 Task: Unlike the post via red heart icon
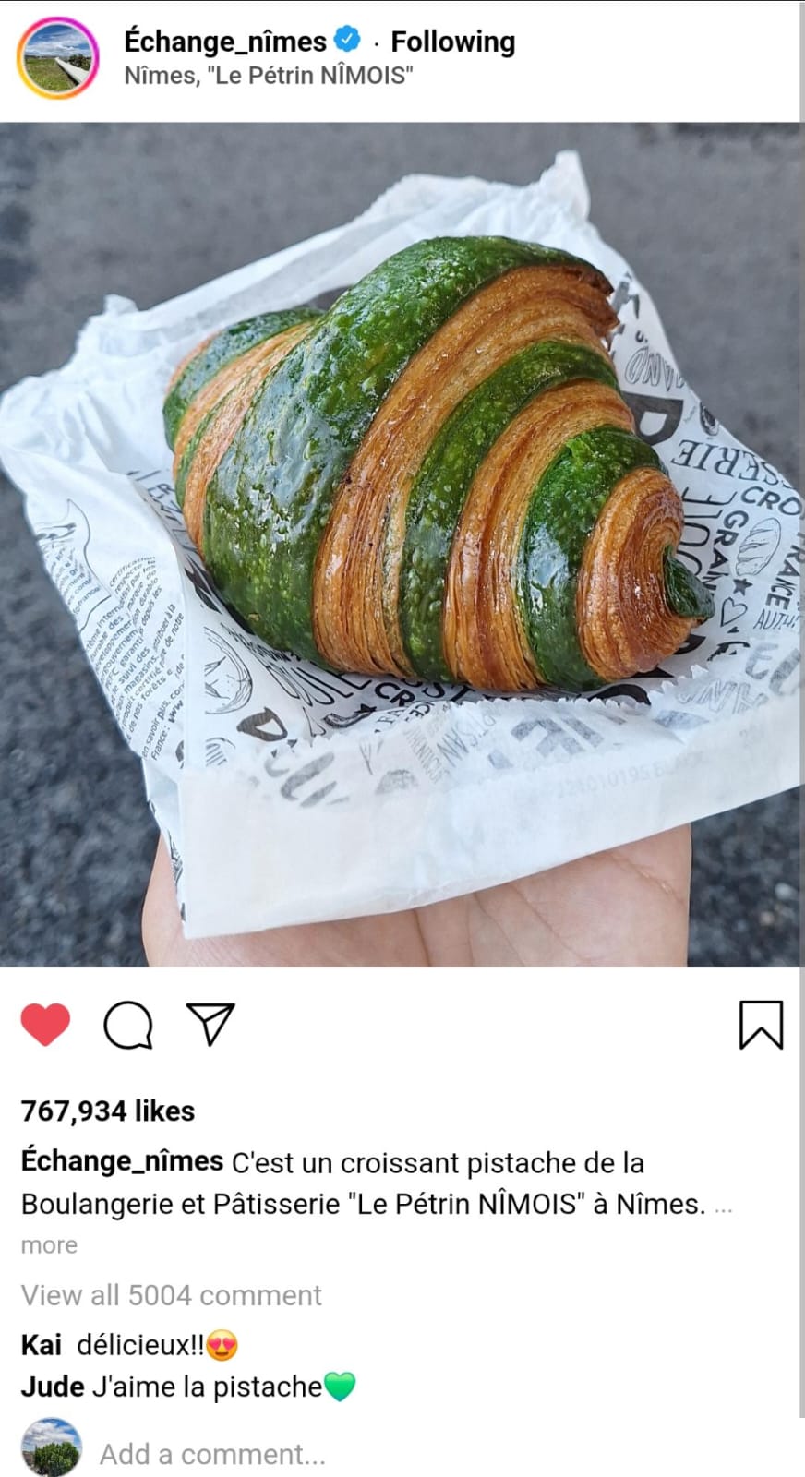click(45, 1025)
